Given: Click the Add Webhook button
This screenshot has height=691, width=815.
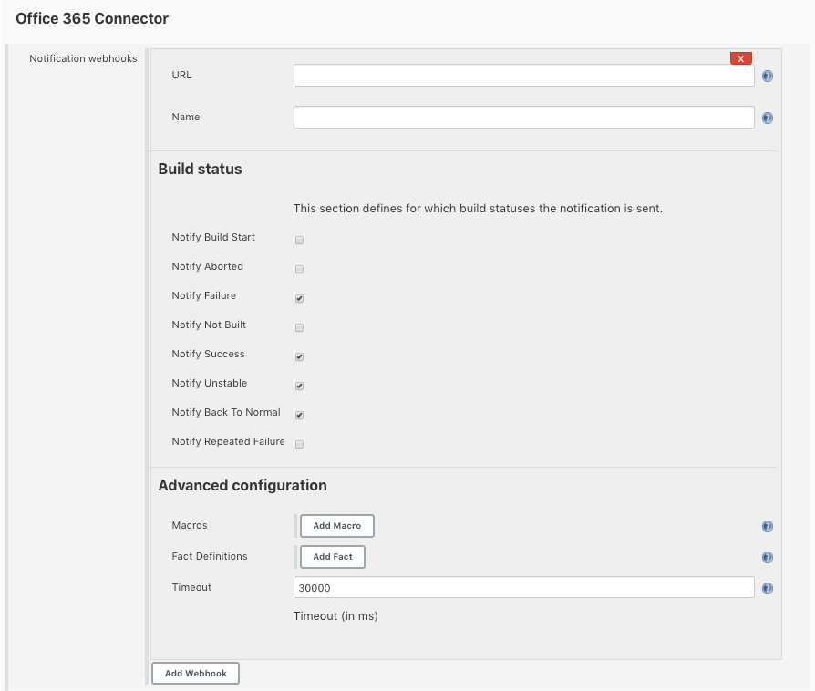Looking at the screenshot, I should pyautogui.click(x=195, y=674).
